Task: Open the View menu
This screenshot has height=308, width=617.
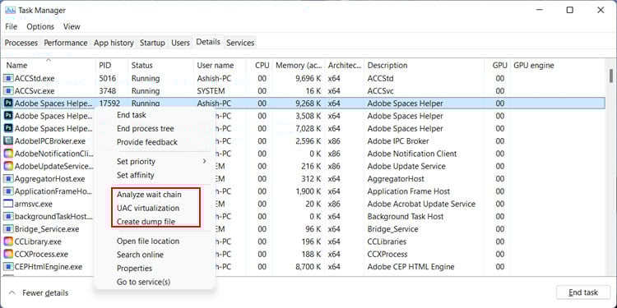Action: pos(72,27)
